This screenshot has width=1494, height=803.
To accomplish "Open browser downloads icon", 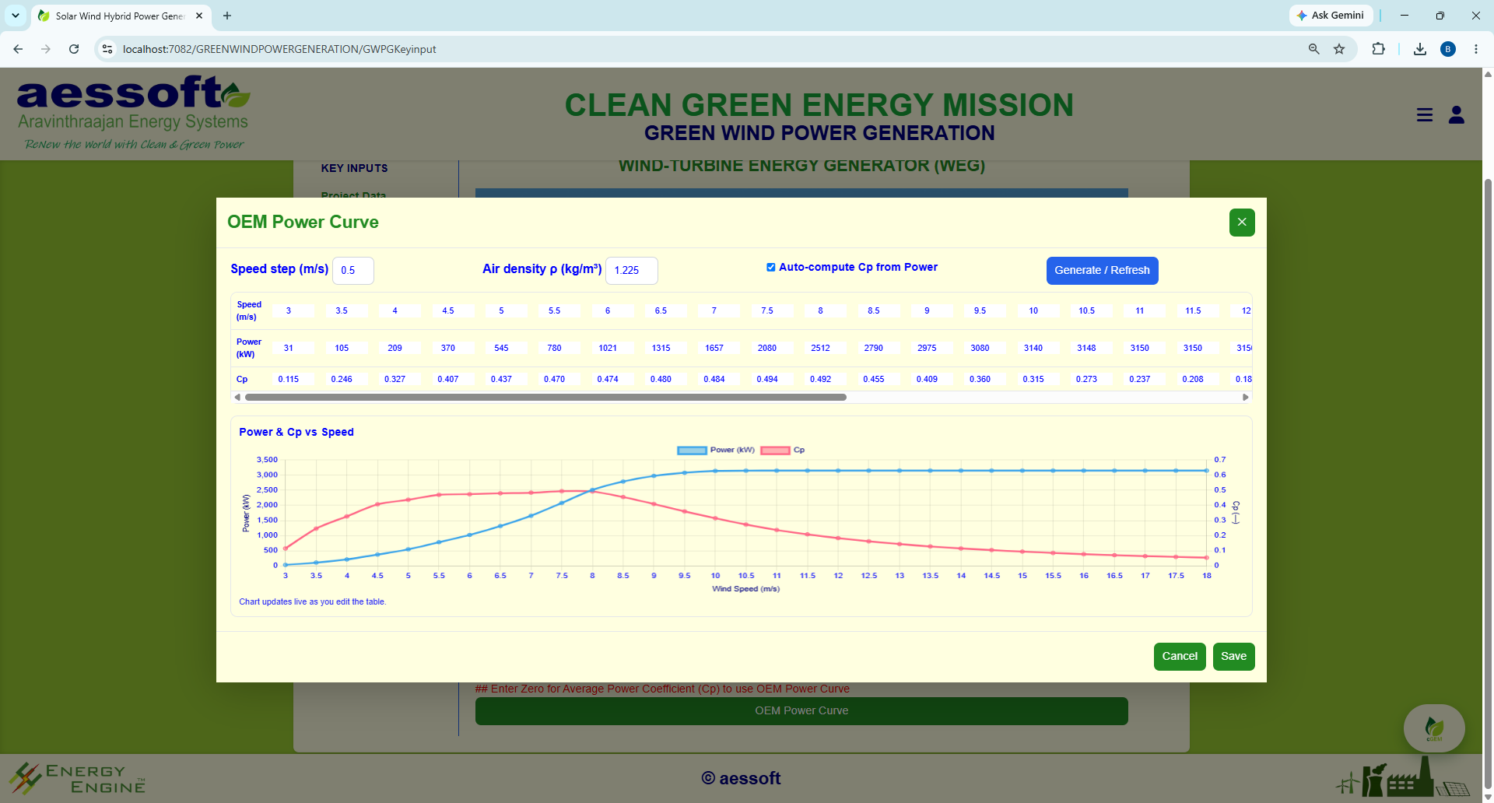I will [1420, 49].
